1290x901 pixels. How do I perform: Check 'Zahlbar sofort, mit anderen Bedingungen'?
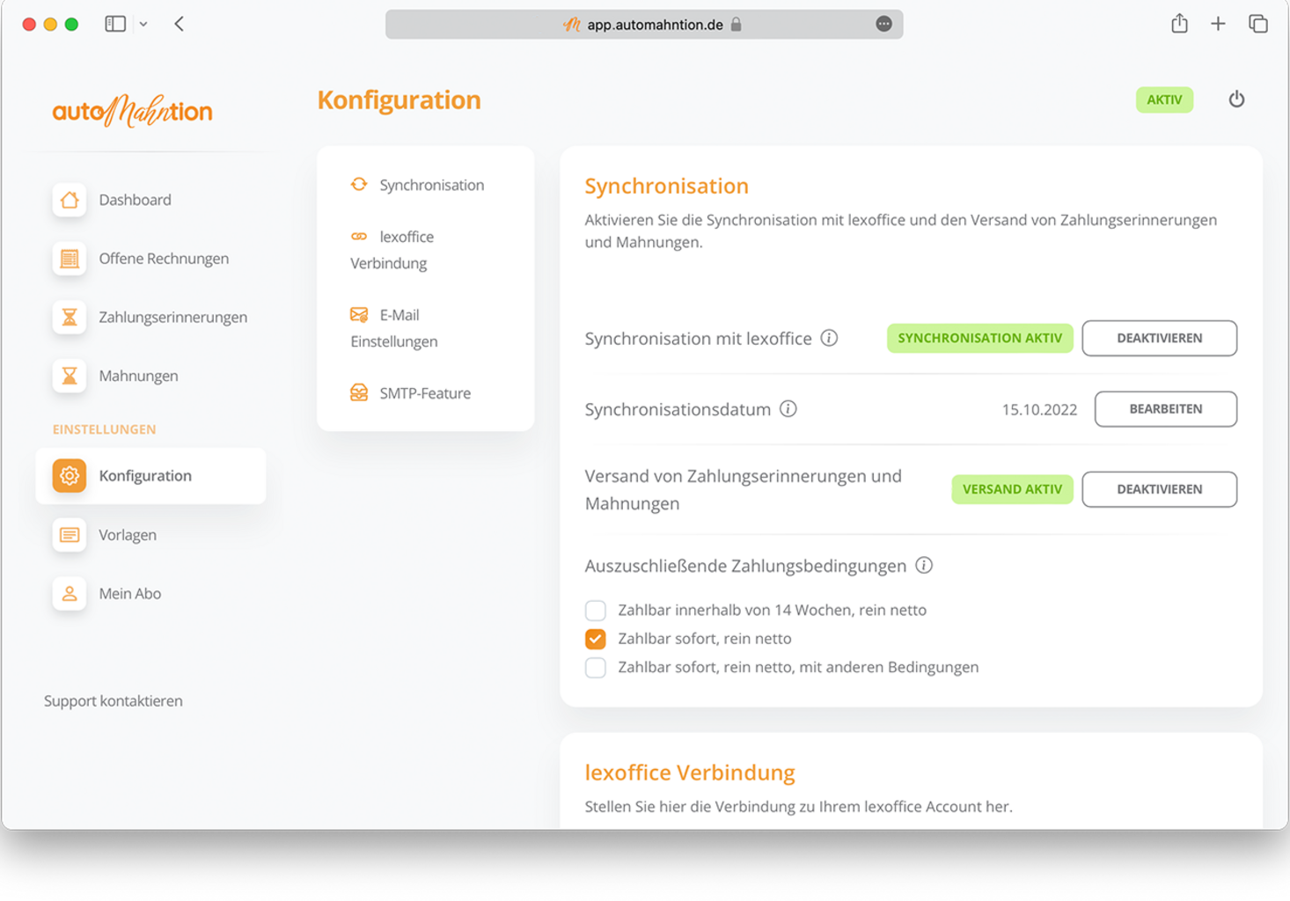(x=596, y=668)
